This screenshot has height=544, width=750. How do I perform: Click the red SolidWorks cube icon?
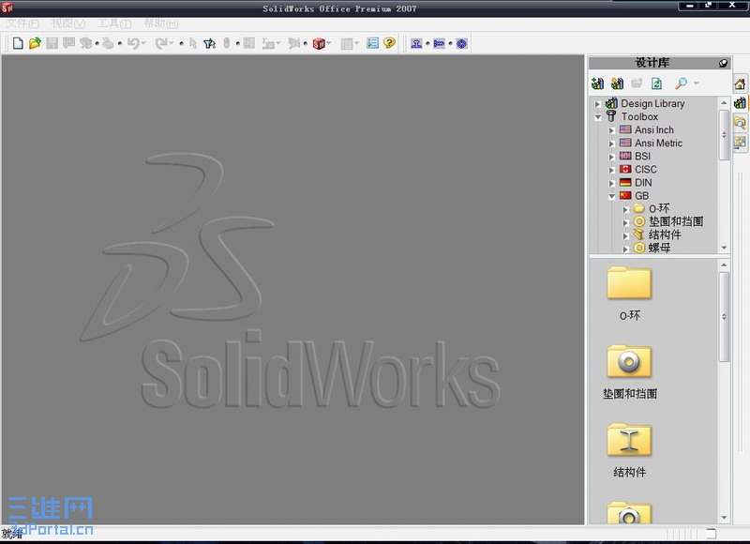pos(319,43)
